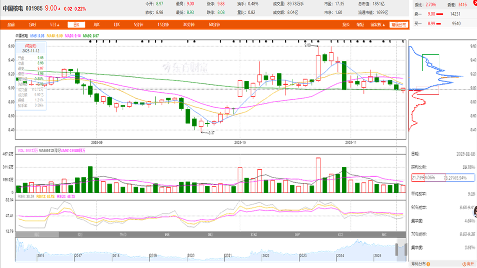The image size is (477, 268).
Task: Expand the 5日 dropdown arrow
Action: (58, 25)
